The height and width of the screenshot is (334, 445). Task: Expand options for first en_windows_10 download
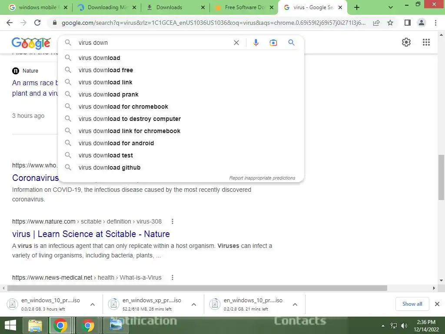pyautogui.click(x=93, y=304)
